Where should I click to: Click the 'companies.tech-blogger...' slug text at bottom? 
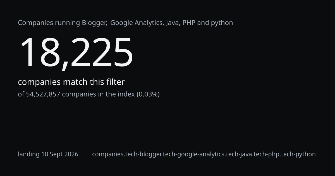point(204,154)
